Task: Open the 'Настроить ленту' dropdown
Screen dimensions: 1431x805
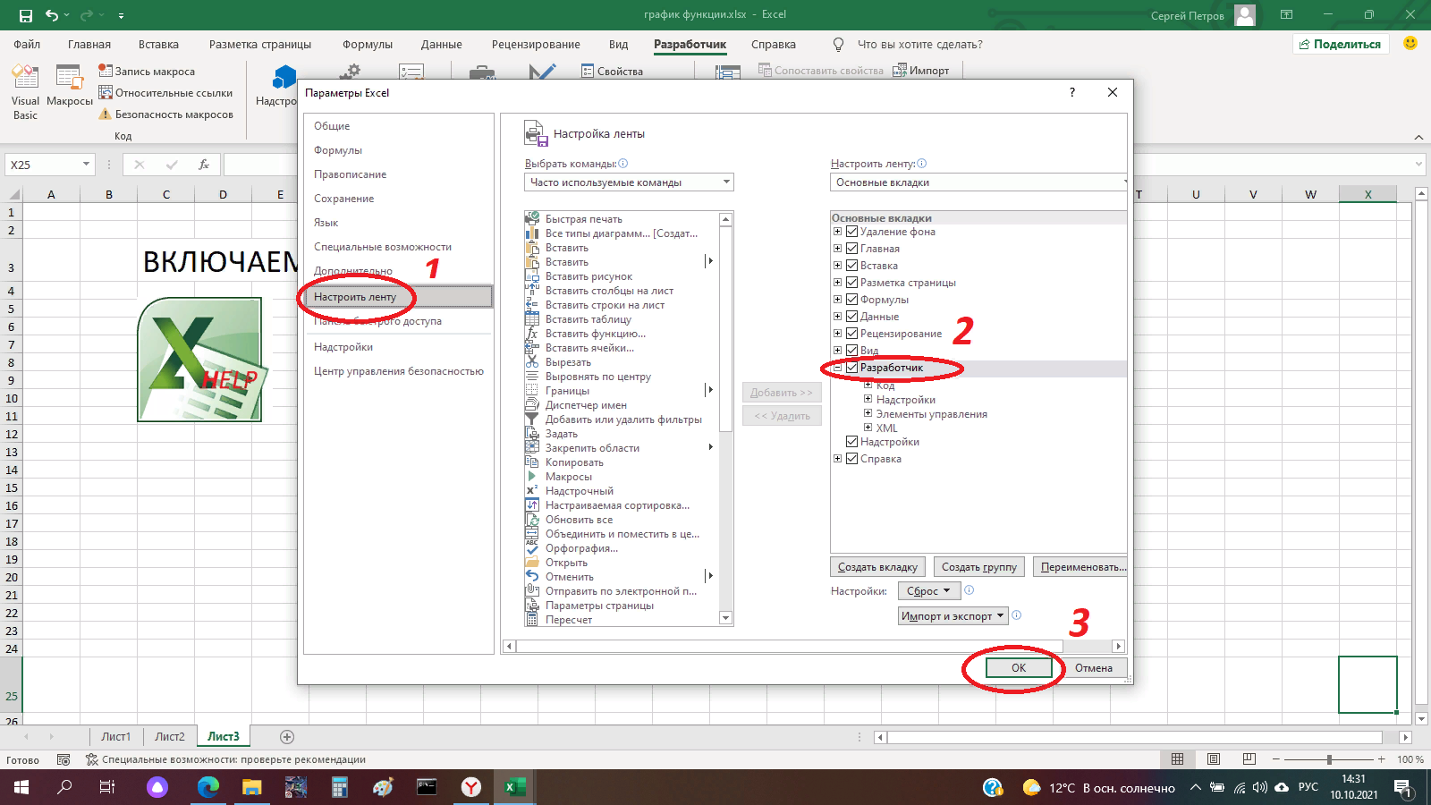Action: point(978,182)
